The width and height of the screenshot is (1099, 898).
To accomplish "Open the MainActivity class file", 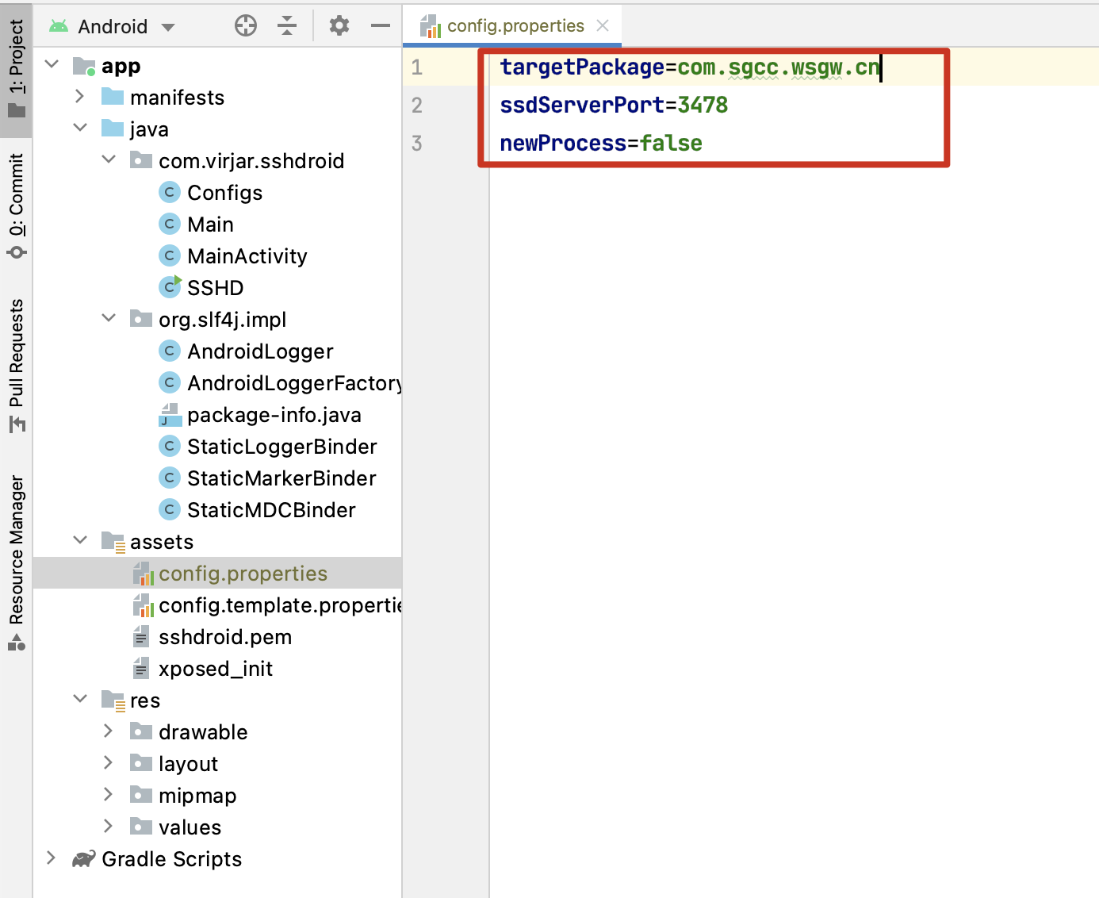I will point(247,256).
